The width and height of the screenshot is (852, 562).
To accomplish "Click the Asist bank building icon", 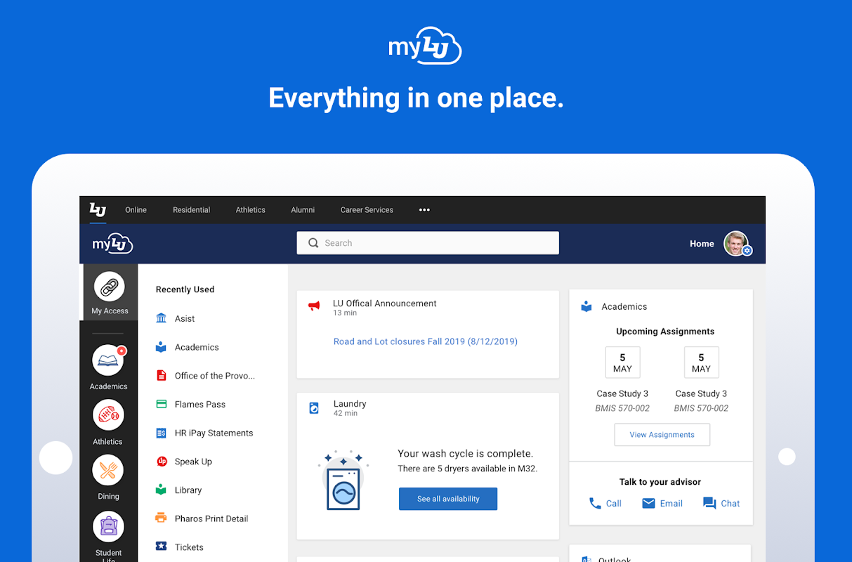I will click(x=162, y=318).
